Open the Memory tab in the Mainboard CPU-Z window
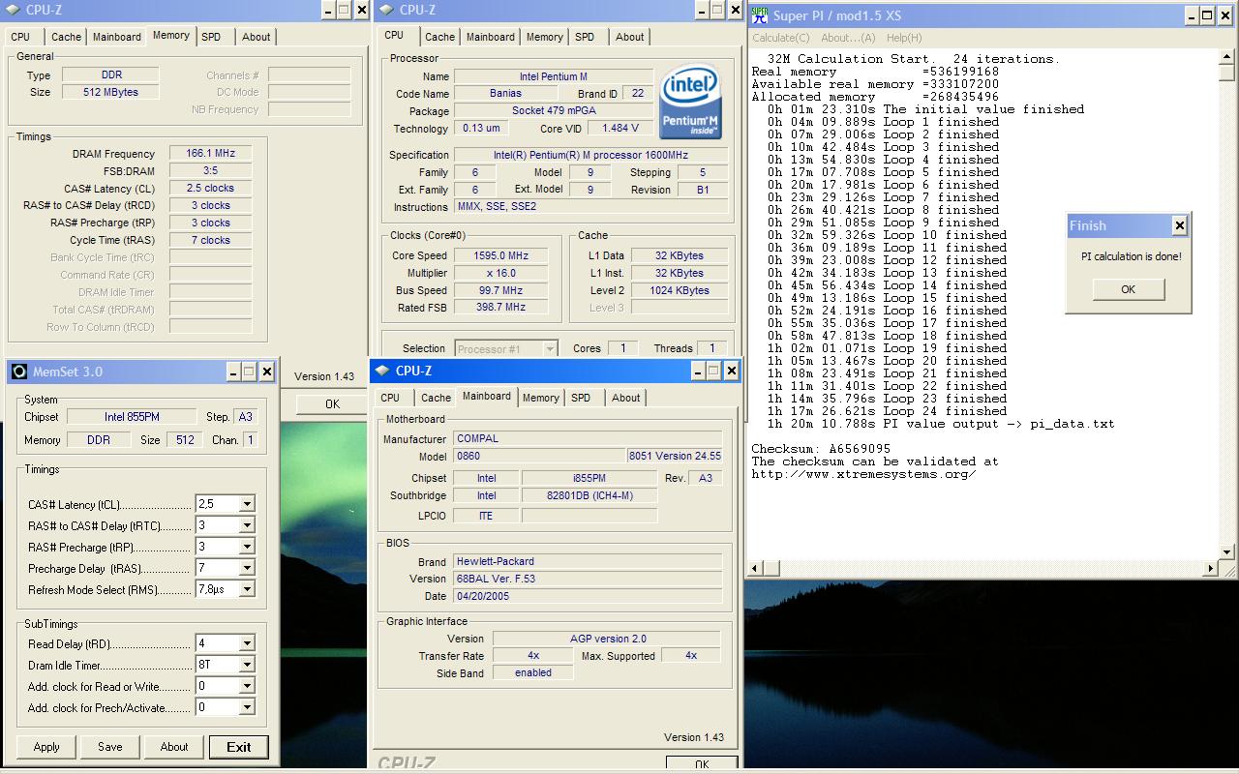This screenshot has width=1239, height=774. coord(540,398)
